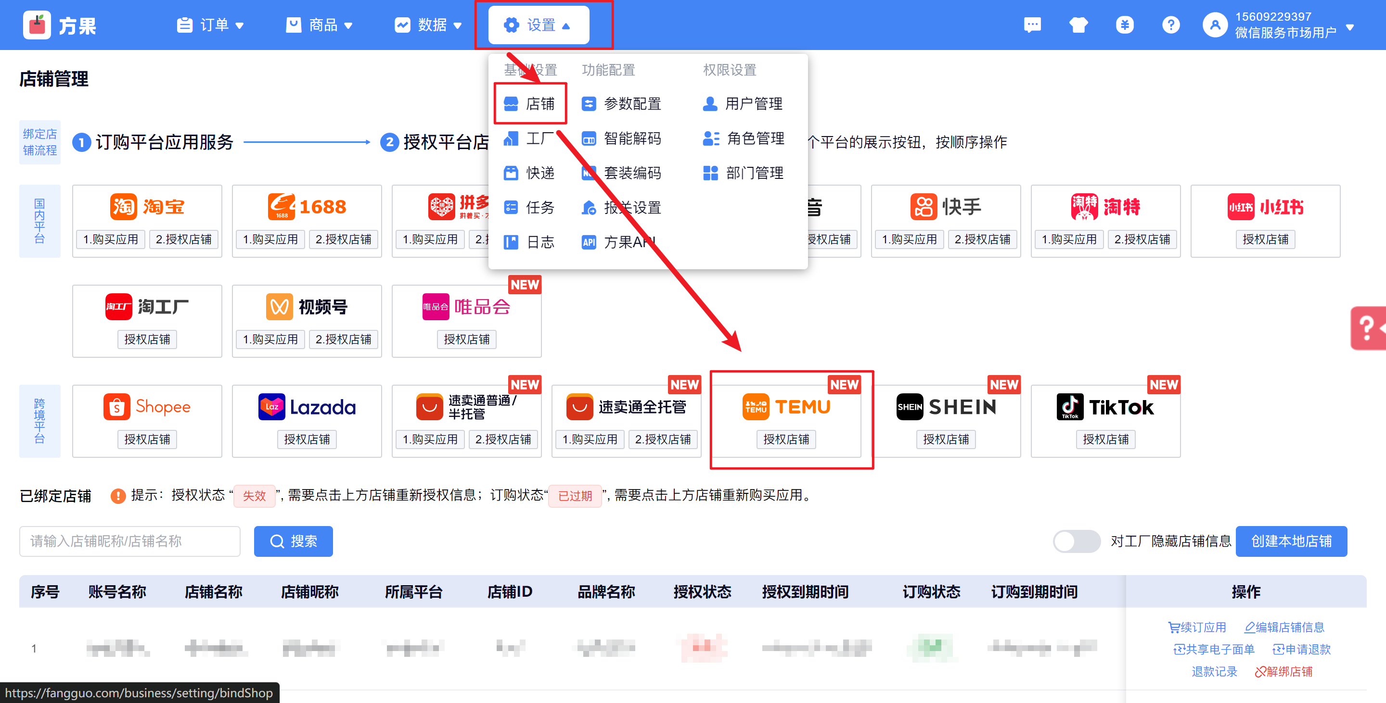This screenshot has width=1386, height=703.
Task: Click the 解绑店铺 unbind link
Action: (x=1283, y=672)
